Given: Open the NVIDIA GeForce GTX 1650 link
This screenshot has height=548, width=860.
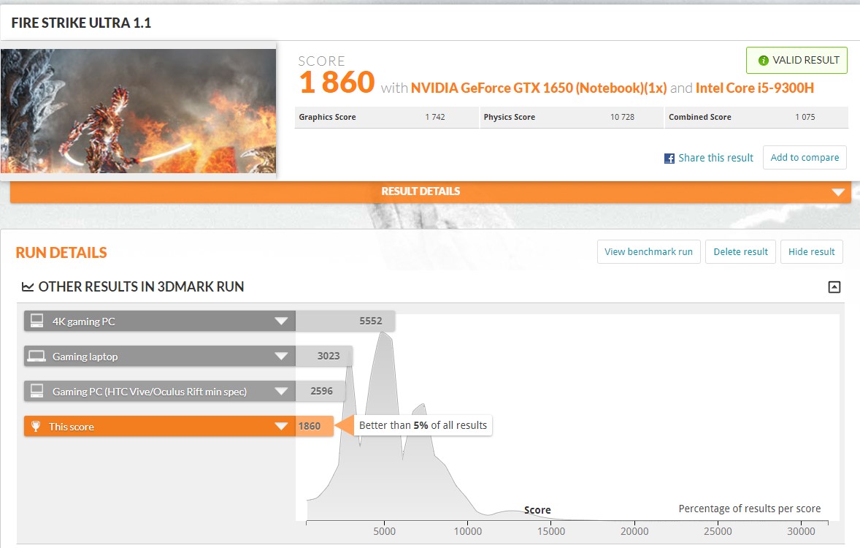Looking at the screenshot, I should click(539, 88).
